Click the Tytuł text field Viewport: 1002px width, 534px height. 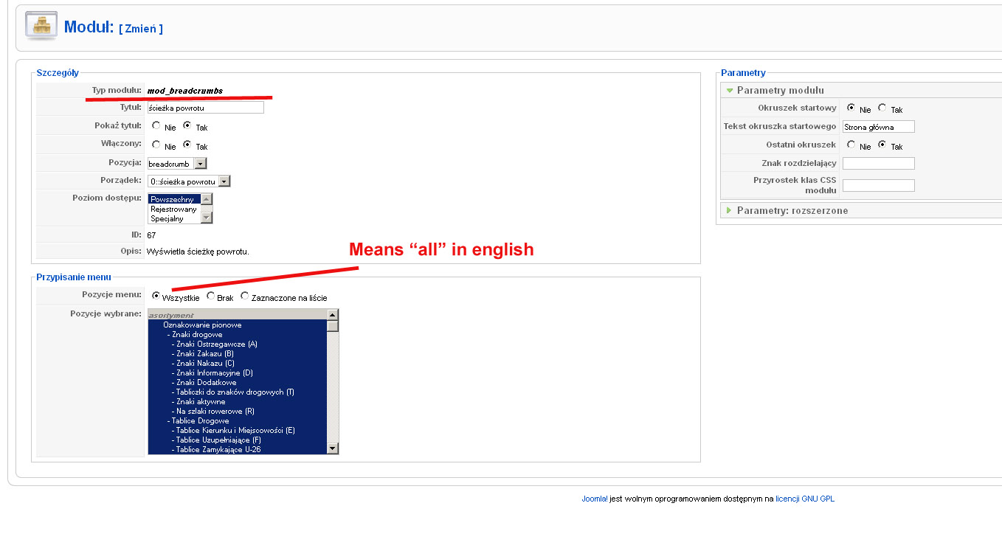(205, 108)
